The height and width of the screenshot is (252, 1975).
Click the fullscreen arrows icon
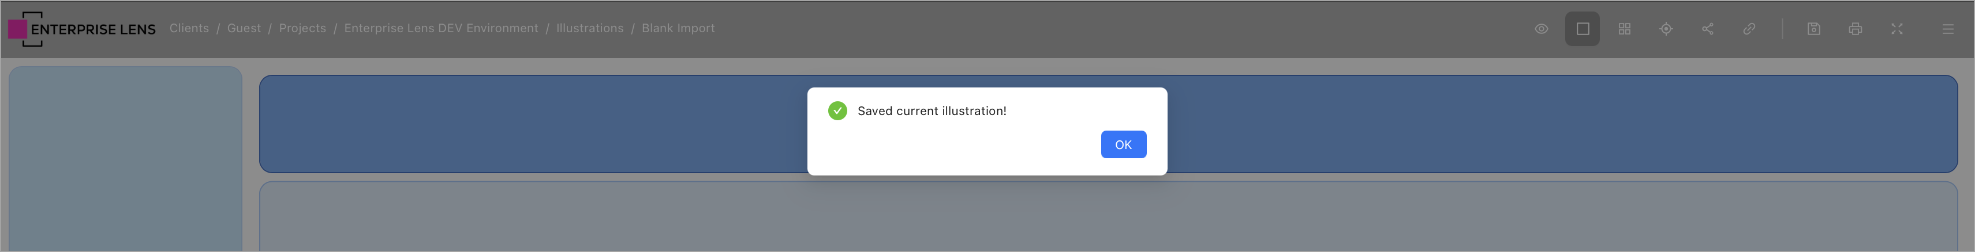[x=1897, y=29]
